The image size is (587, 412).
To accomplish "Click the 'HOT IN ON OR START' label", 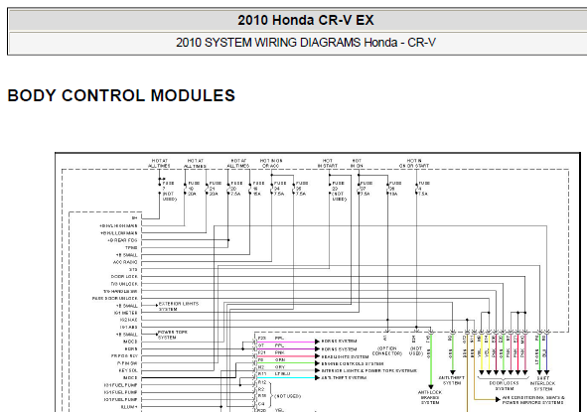I will (x=414, y=163).
